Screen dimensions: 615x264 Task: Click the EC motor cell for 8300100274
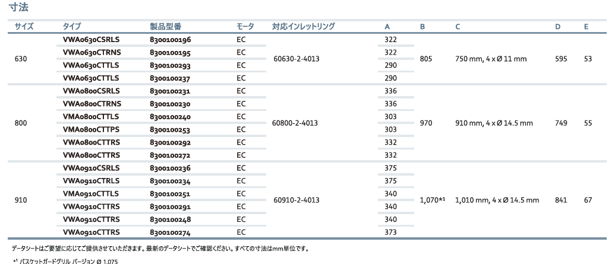click(x=241, y=233)
